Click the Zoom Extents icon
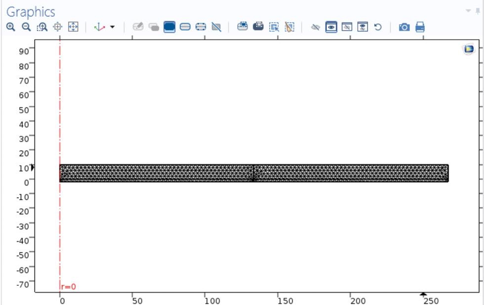This screenshot has height=305, width=484. point(73,27)
